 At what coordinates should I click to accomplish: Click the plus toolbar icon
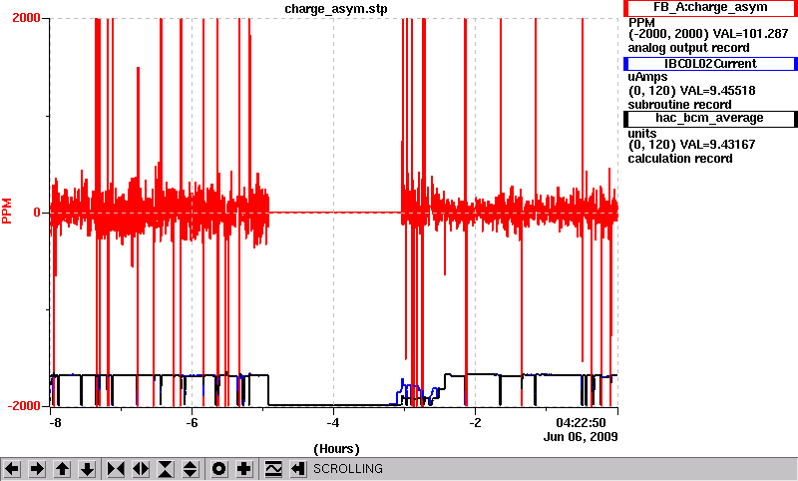[244, 469]
